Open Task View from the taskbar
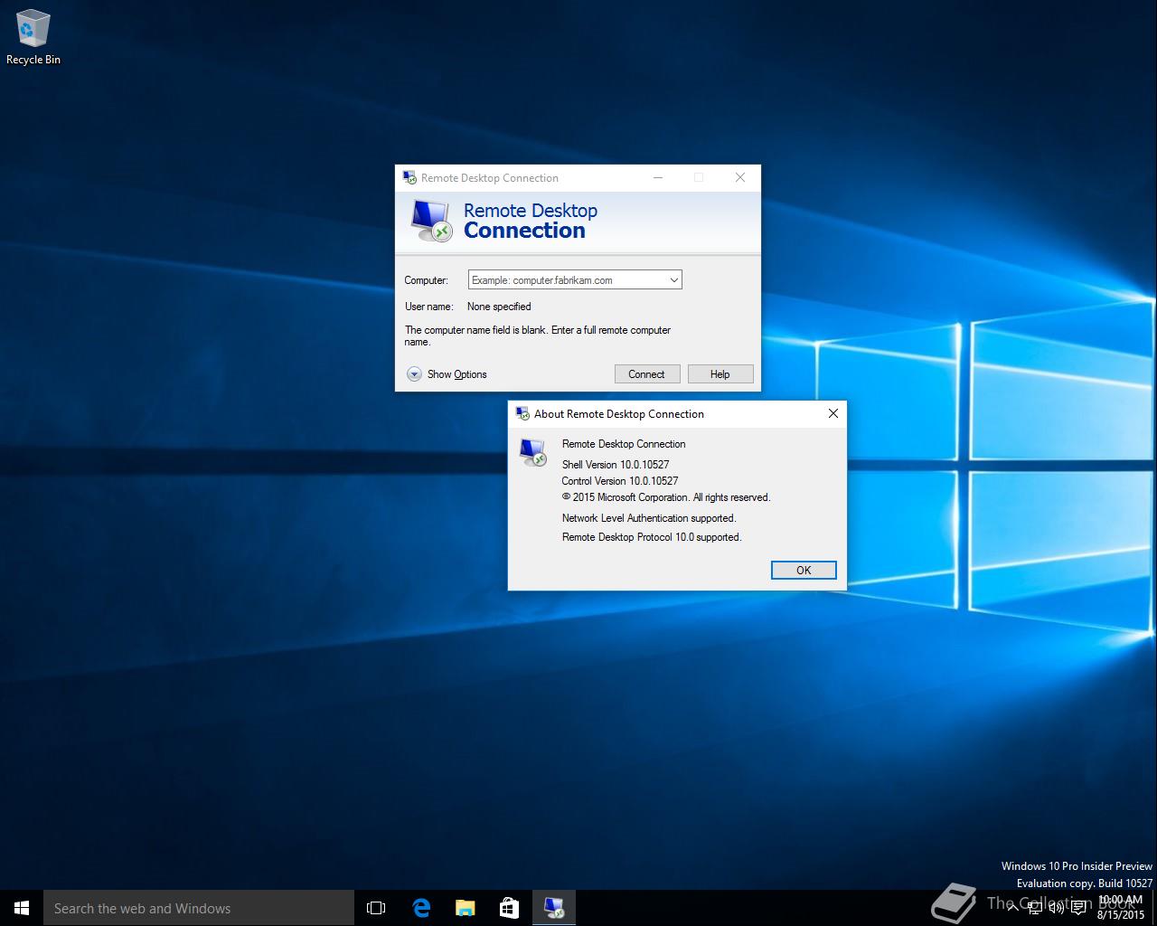 coord(376,908)
